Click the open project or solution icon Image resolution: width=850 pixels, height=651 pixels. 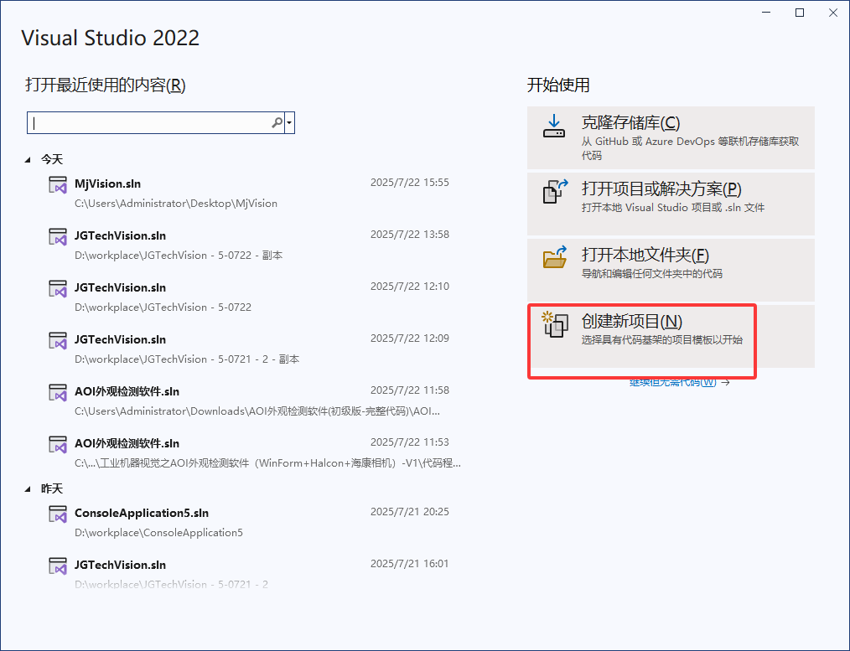coord(555,192)
